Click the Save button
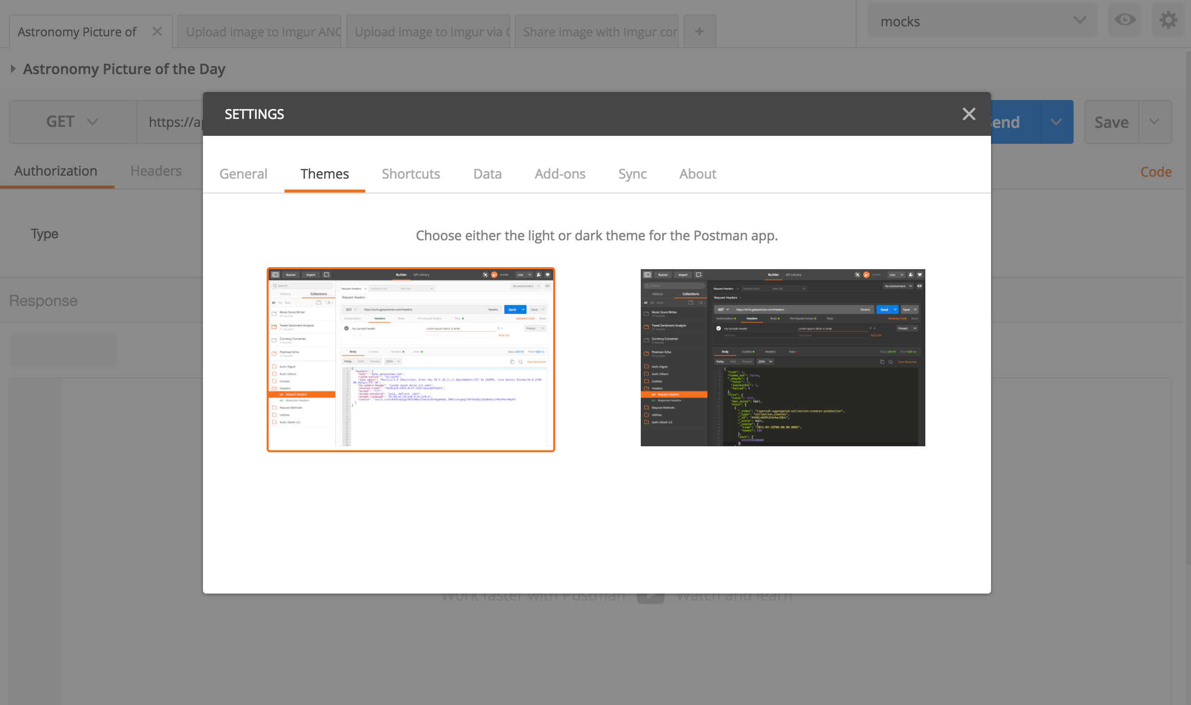1191x705 pixels. [x=1111, y=122]
